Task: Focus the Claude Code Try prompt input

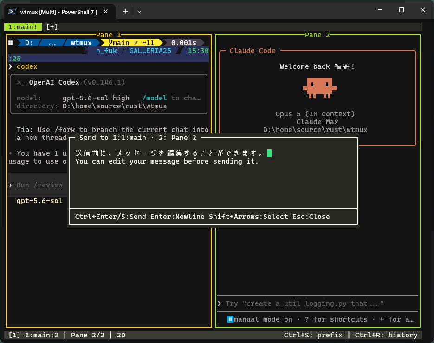Action: pyautogui.click(x=317, y=303)
